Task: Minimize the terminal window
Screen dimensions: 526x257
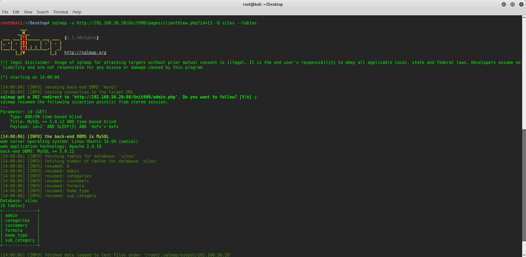Action: [x=504, y=4]
